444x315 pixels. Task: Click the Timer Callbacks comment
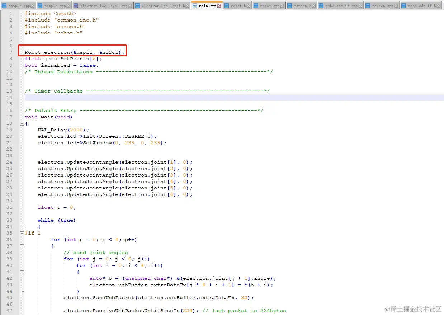tap(147, 91)
